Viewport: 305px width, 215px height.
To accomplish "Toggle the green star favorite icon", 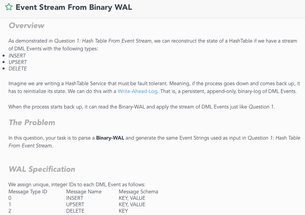I will (9, 7).
